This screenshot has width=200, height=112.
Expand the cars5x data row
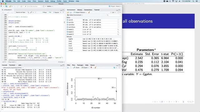click(x=67, y=22)
